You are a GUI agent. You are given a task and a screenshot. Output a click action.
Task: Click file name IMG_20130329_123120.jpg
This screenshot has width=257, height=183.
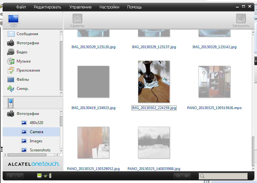tap(93, 47)
